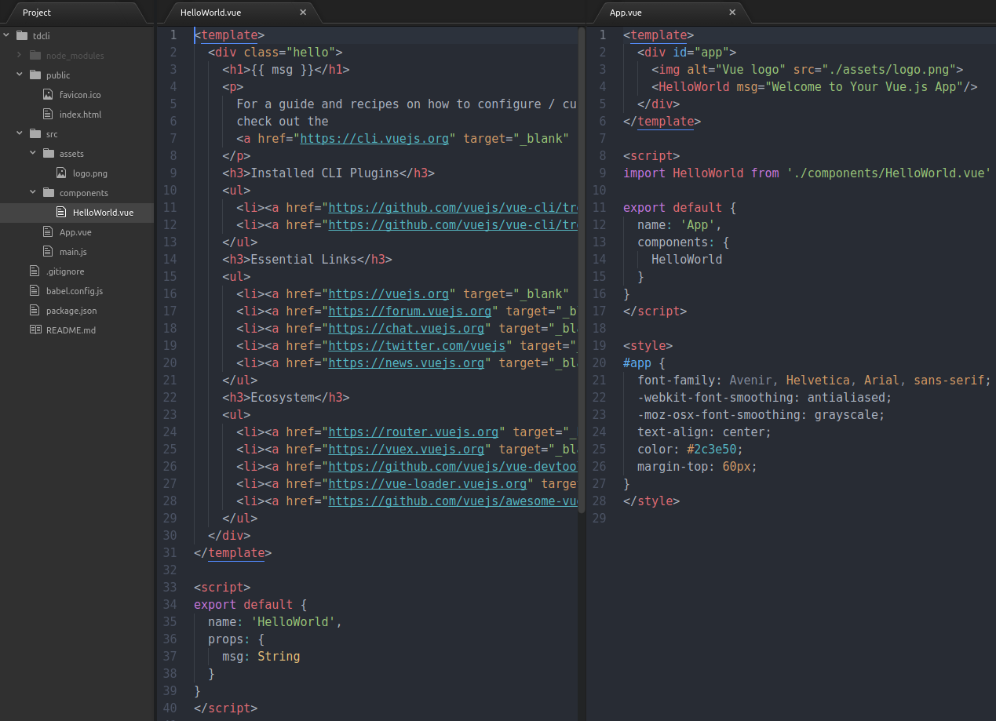996x721 pixels.
Task: Click the favicon.ico image file icon
Action: (x=48, y=95)
